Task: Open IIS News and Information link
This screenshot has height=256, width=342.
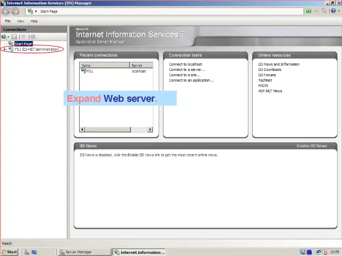Action: tap(279, 64)
